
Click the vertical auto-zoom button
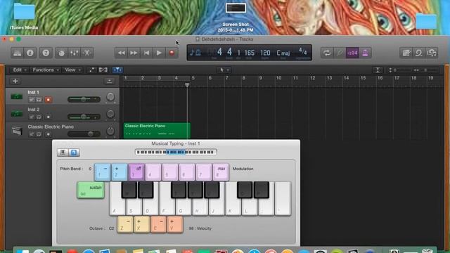point(378,70)
